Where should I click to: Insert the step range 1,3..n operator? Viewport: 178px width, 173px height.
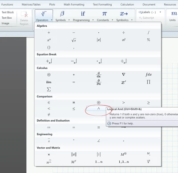click(124, 162)
